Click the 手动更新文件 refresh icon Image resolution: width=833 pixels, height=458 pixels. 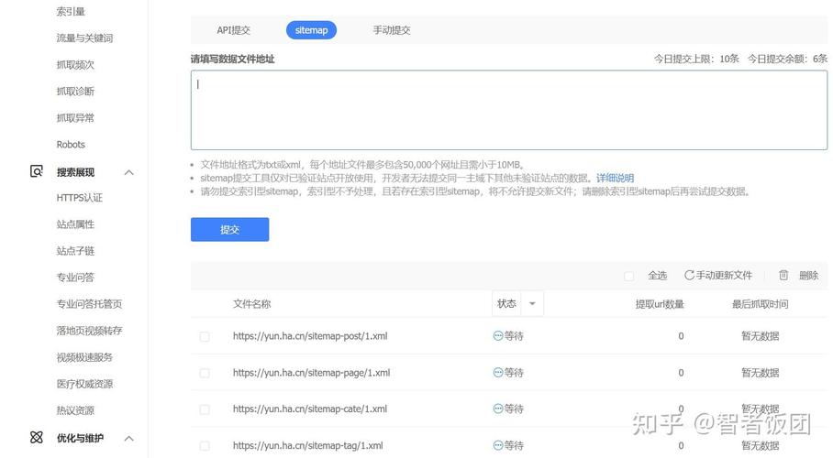[689, 275]
